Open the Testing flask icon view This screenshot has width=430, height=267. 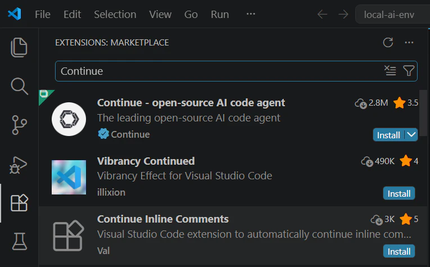[x=19, y=241]
